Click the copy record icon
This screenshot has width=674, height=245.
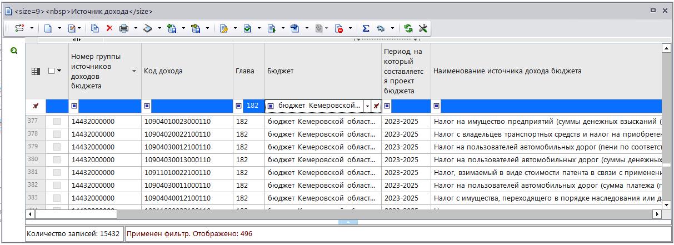95,28
